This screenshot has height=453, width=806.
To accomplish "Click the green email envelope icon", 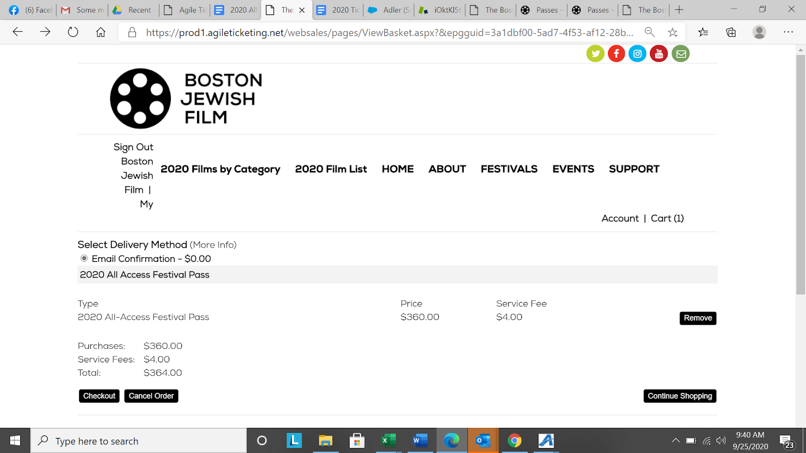I will coord(681,53).
